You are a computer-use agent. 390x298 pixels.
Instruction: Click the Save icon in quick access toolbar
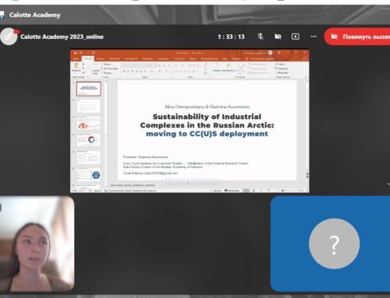(x=75, y=53)
